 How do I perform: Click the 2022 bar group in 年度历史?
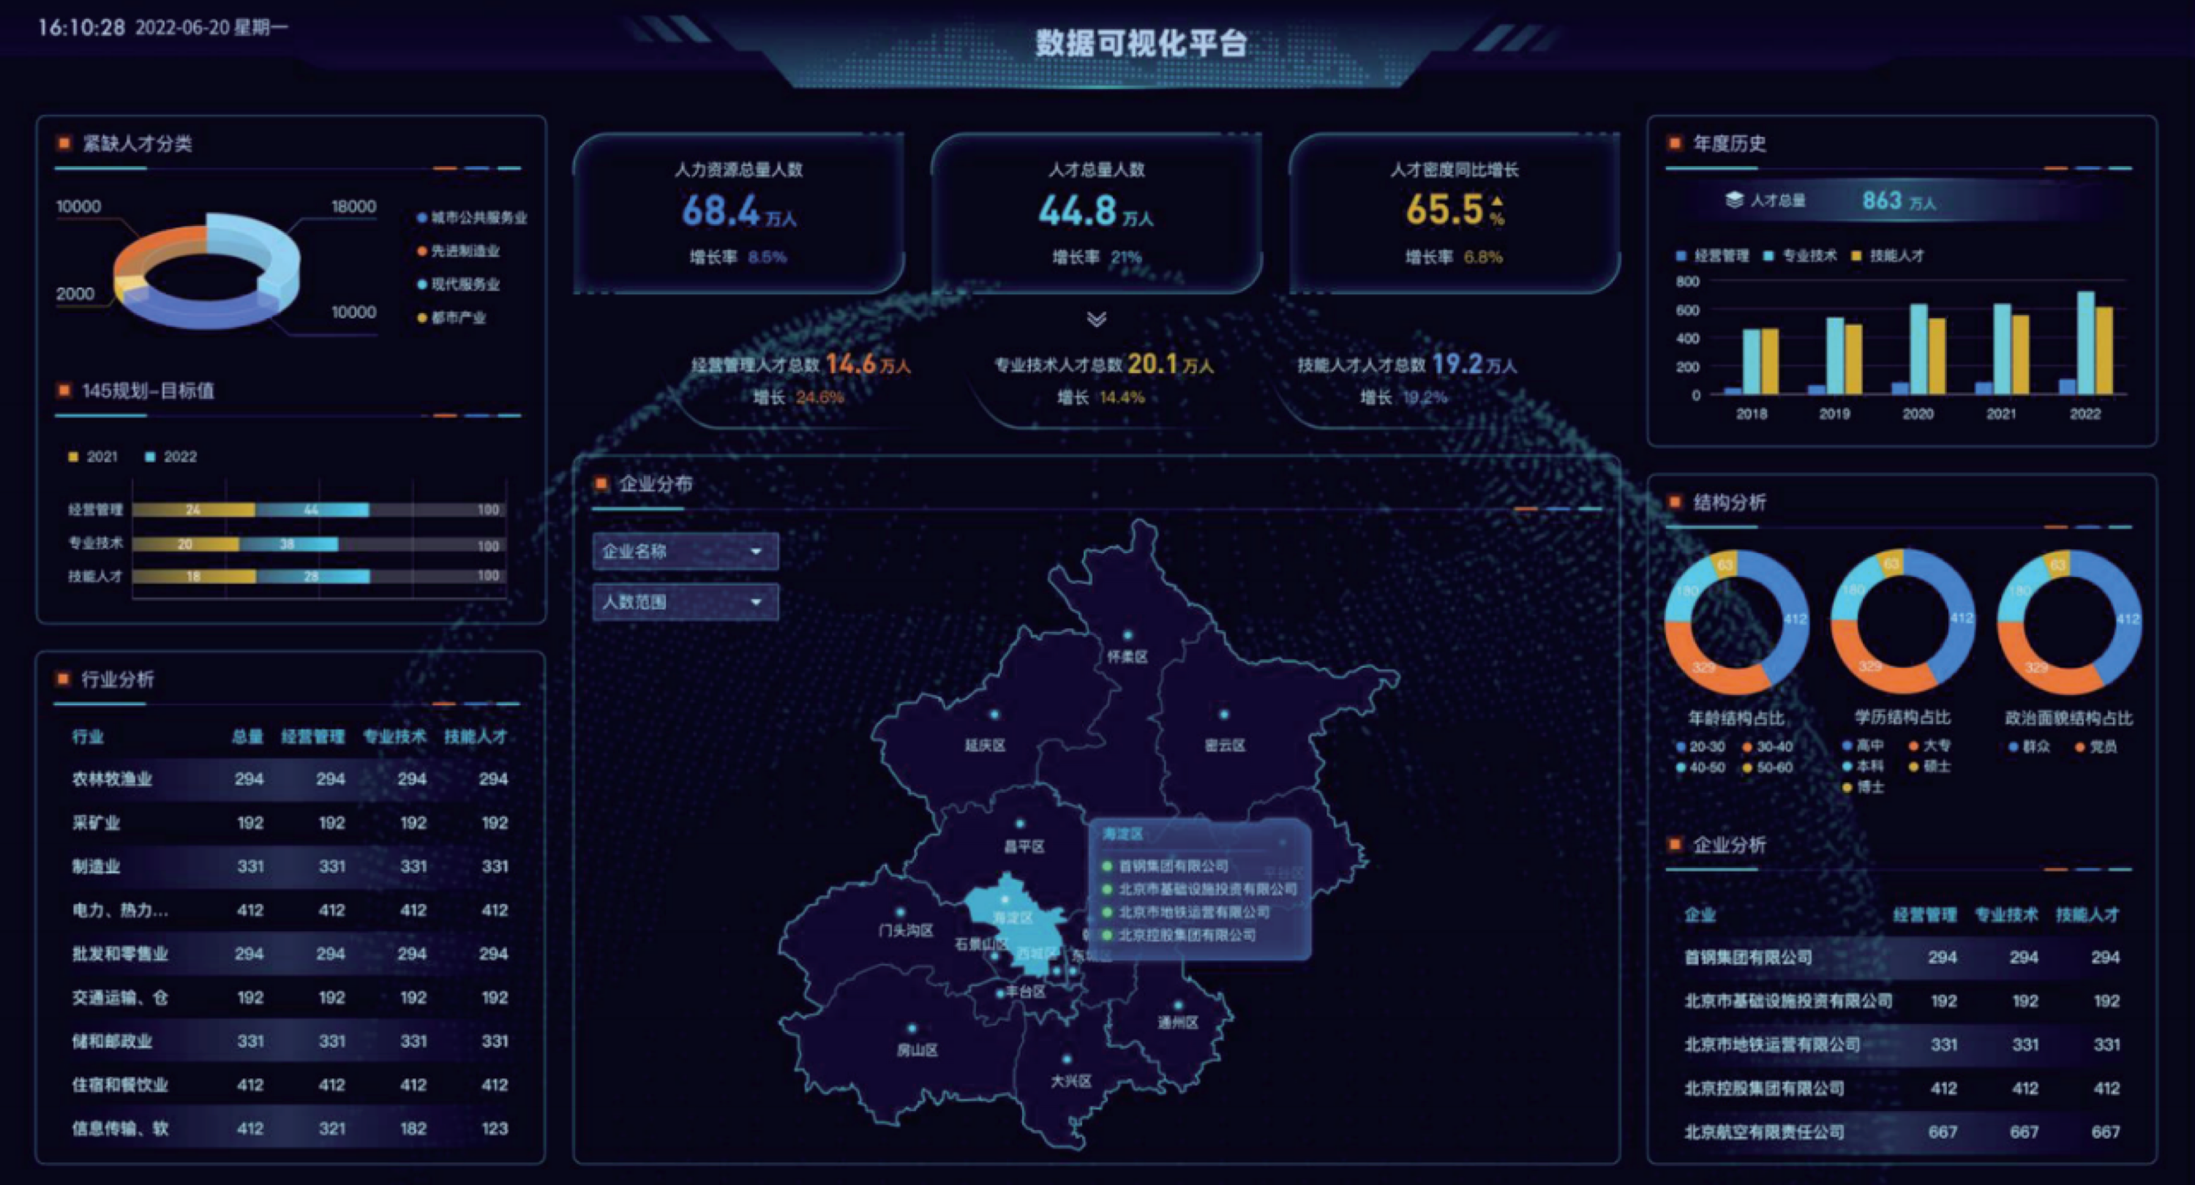2086,343
